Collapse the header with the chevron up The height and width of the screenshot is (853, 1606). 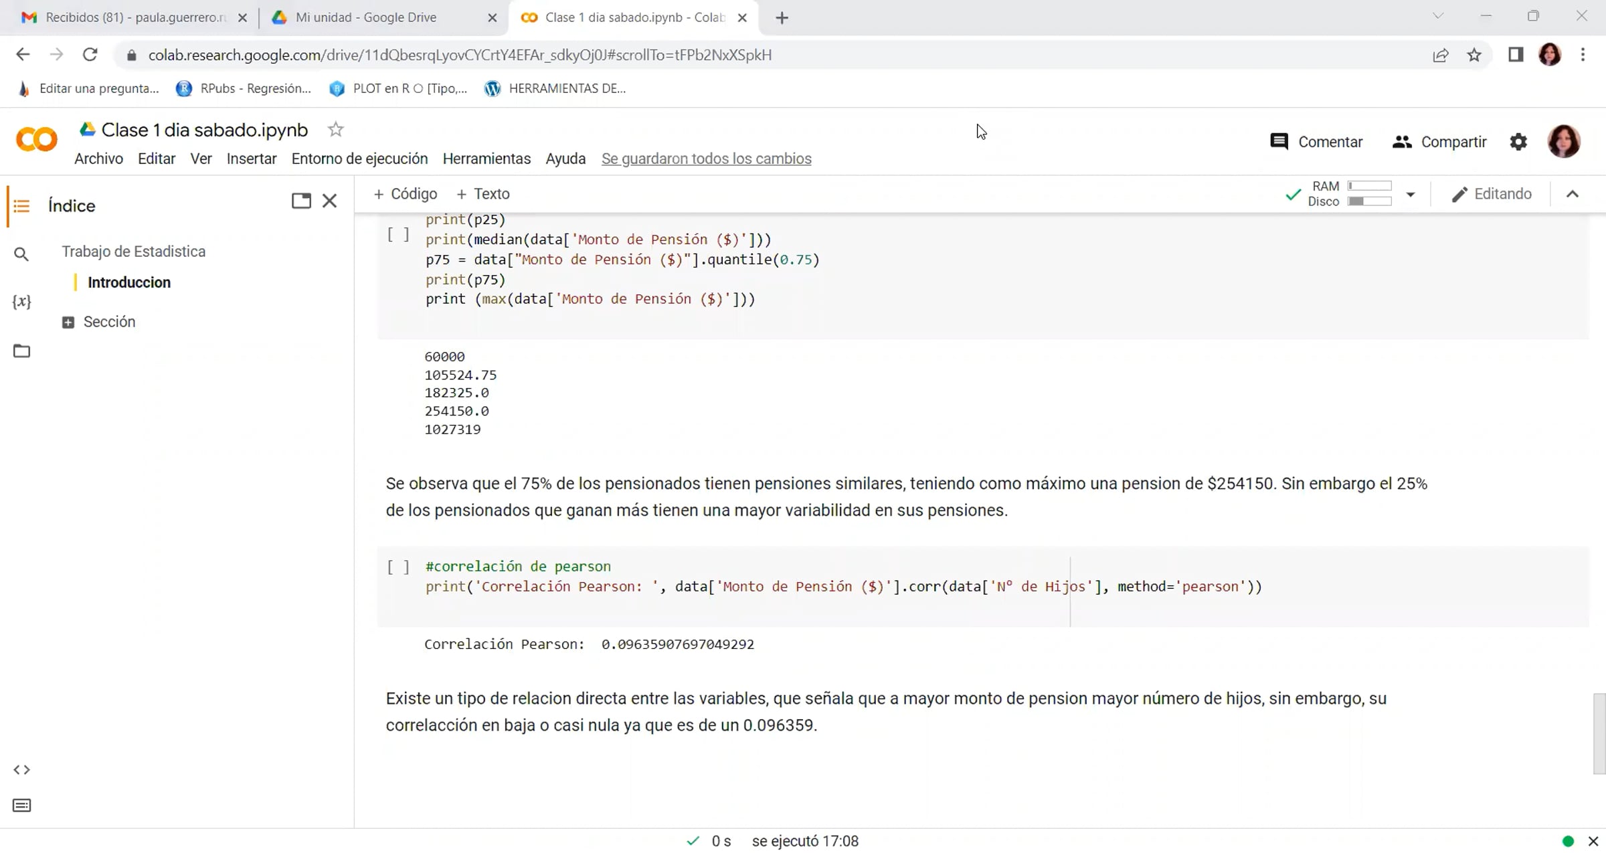[x=1573, y=194]
